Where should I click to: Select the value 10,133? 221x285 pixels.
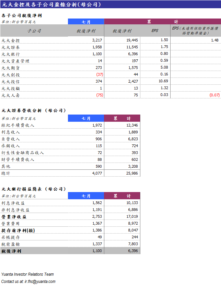132,203
